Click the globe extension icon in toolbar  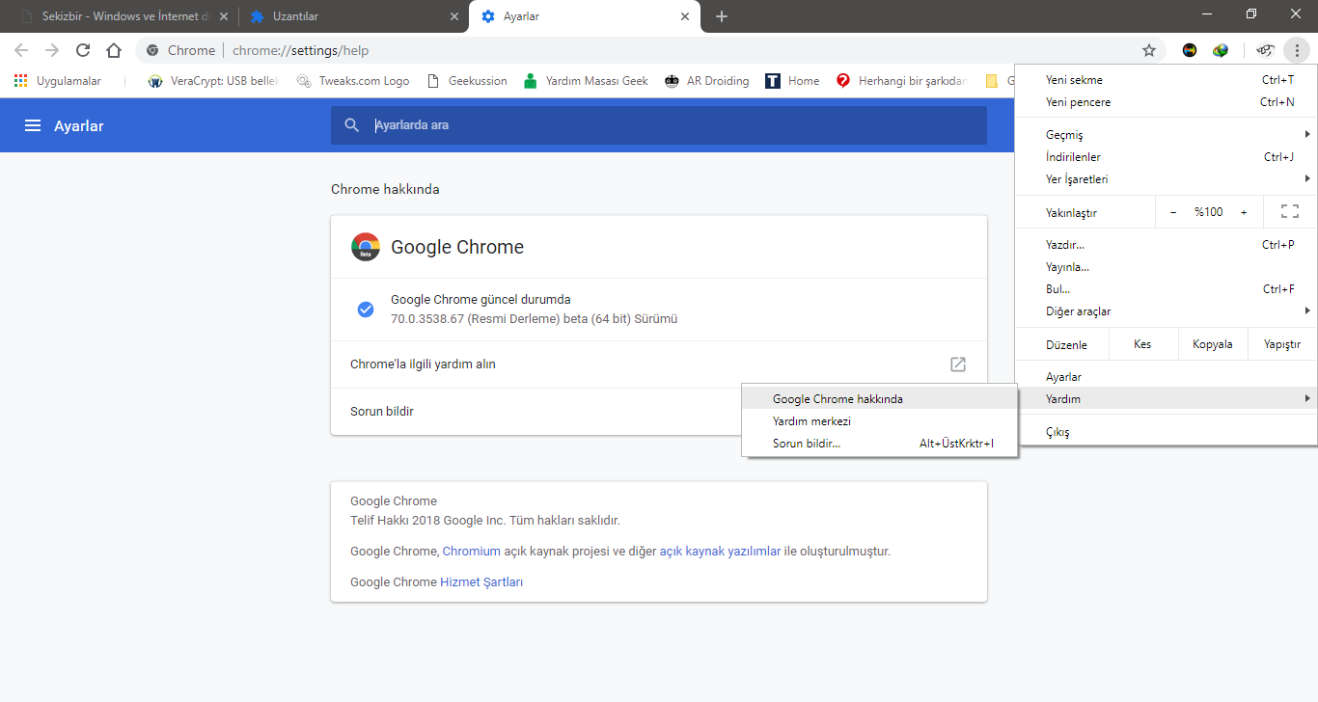[1221, 50]
